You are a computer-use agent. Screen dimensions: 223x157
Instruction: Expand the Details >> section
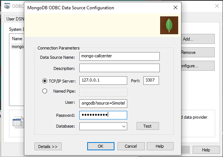pyautogui.click(x=48, y=146)
